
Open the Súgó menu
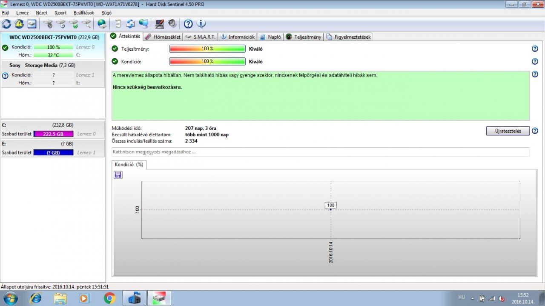pyautogui.click(x=107, y=13)
